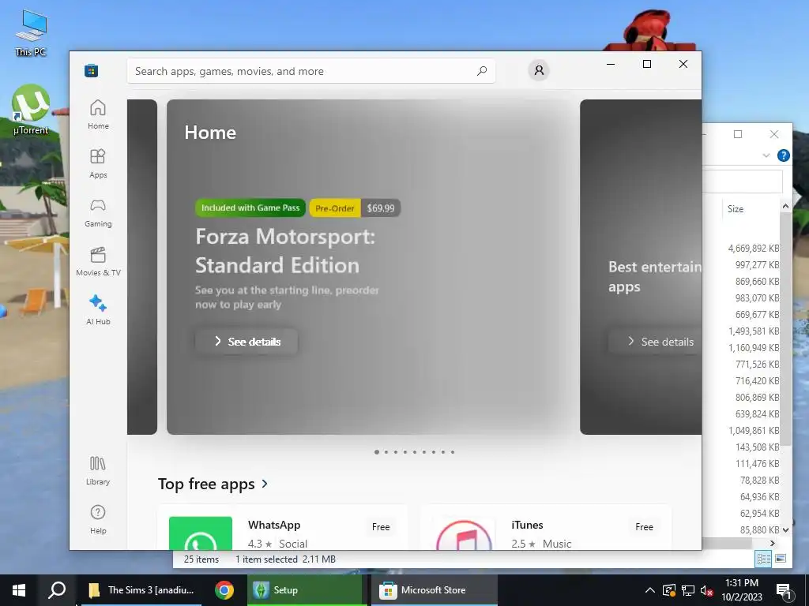Viewport: 809px width, 606px height.
Task: Open taskbar search
Action: point(57,590)
